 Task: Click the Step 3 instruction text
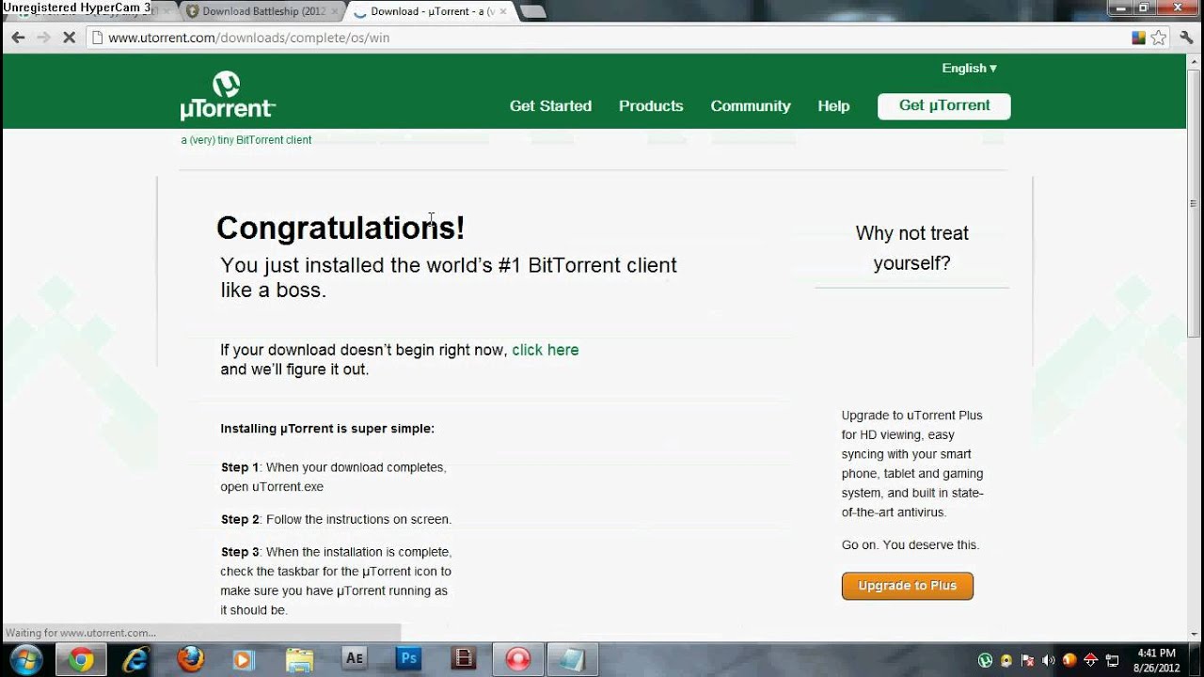pyautogui.click(x=336, y=581)
